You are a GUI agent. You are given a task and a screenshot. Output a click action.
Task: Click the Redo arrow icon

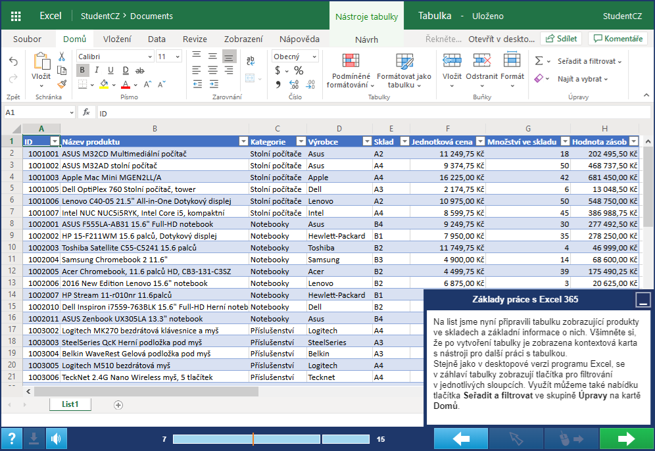click(x=13, y=79)
